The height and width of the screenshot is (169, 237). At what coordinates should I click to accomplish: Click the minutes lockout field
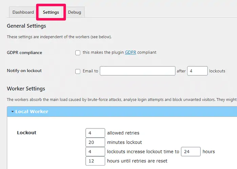95,142
